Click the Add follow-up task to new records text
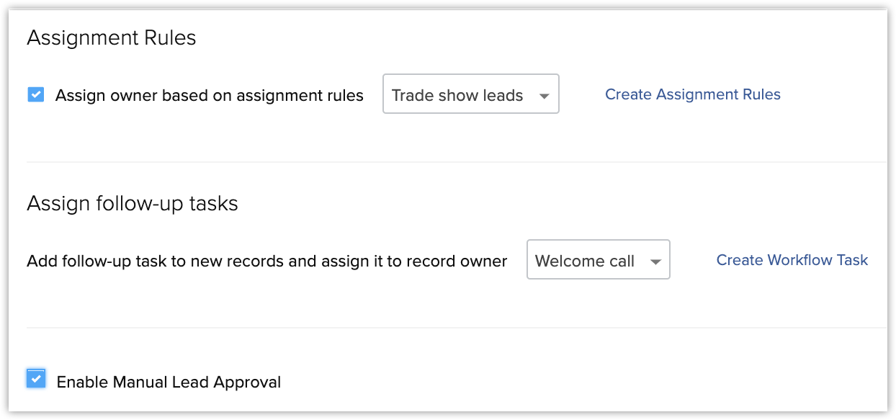 (266, 261)
